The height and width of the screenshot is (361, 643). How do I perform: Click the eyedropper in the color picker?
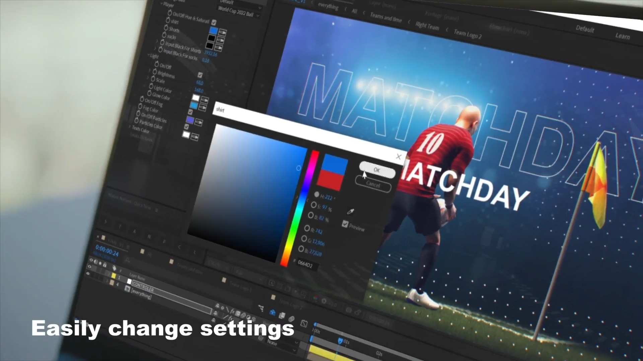[350, 211]
